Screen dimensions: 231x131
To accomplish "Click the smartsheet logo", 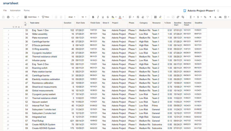I will pyautogui.click(x=11, y=3).
